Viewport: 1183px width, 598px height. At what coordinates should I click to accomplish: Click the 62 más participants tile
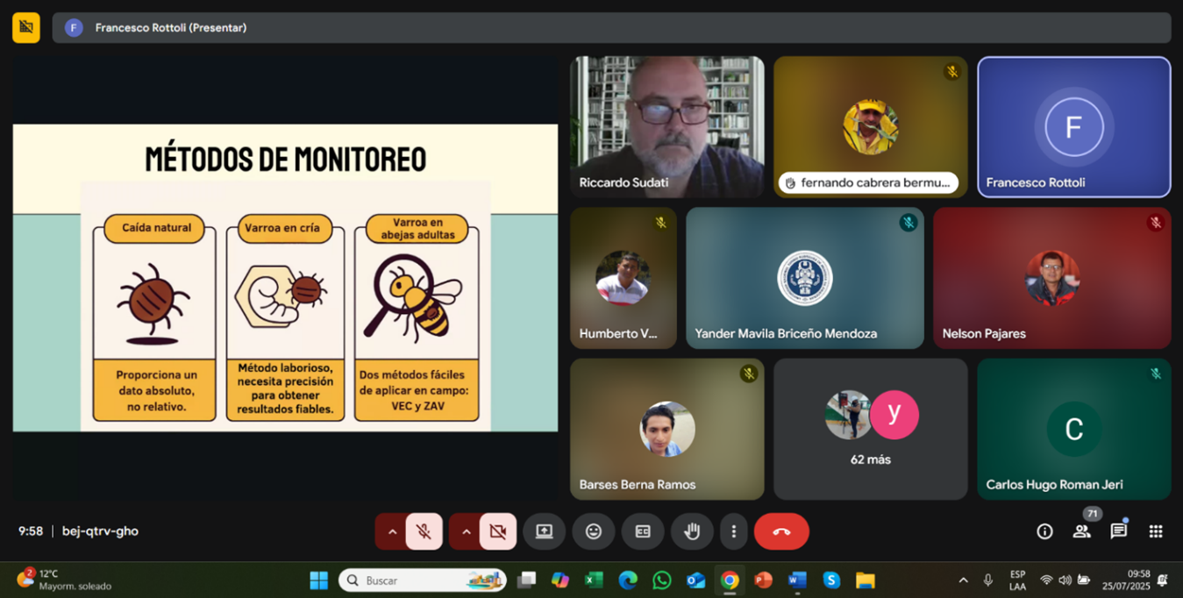pyautogui.click(x=870, y=429)
